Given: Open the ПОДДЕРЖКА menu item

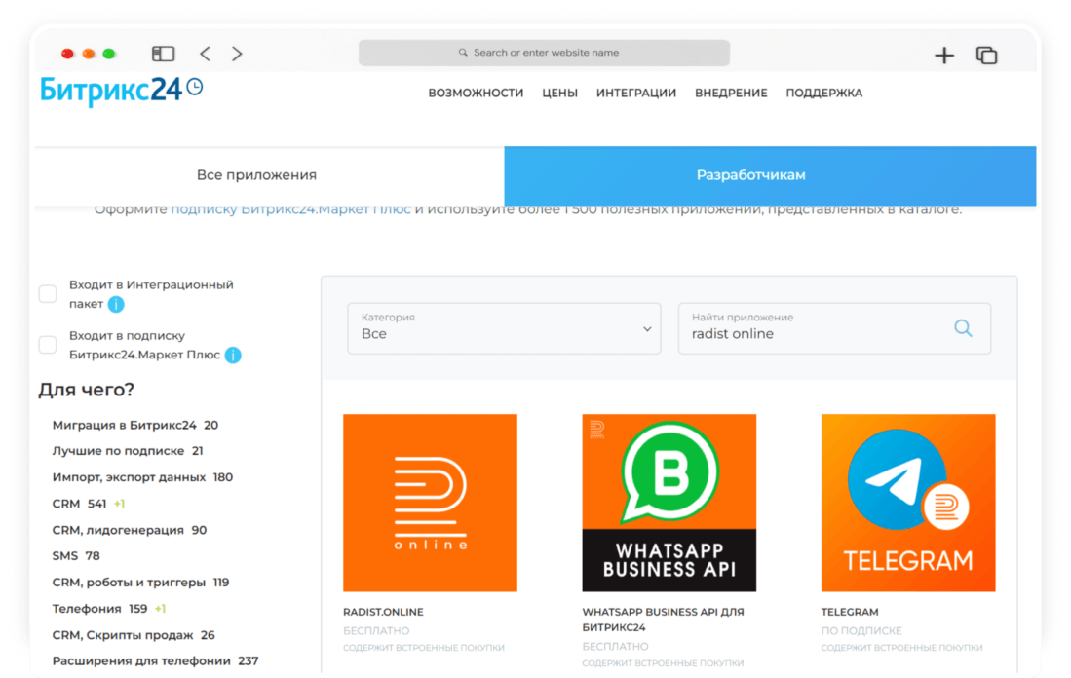Looking at the screenshot, I should 824,93.
